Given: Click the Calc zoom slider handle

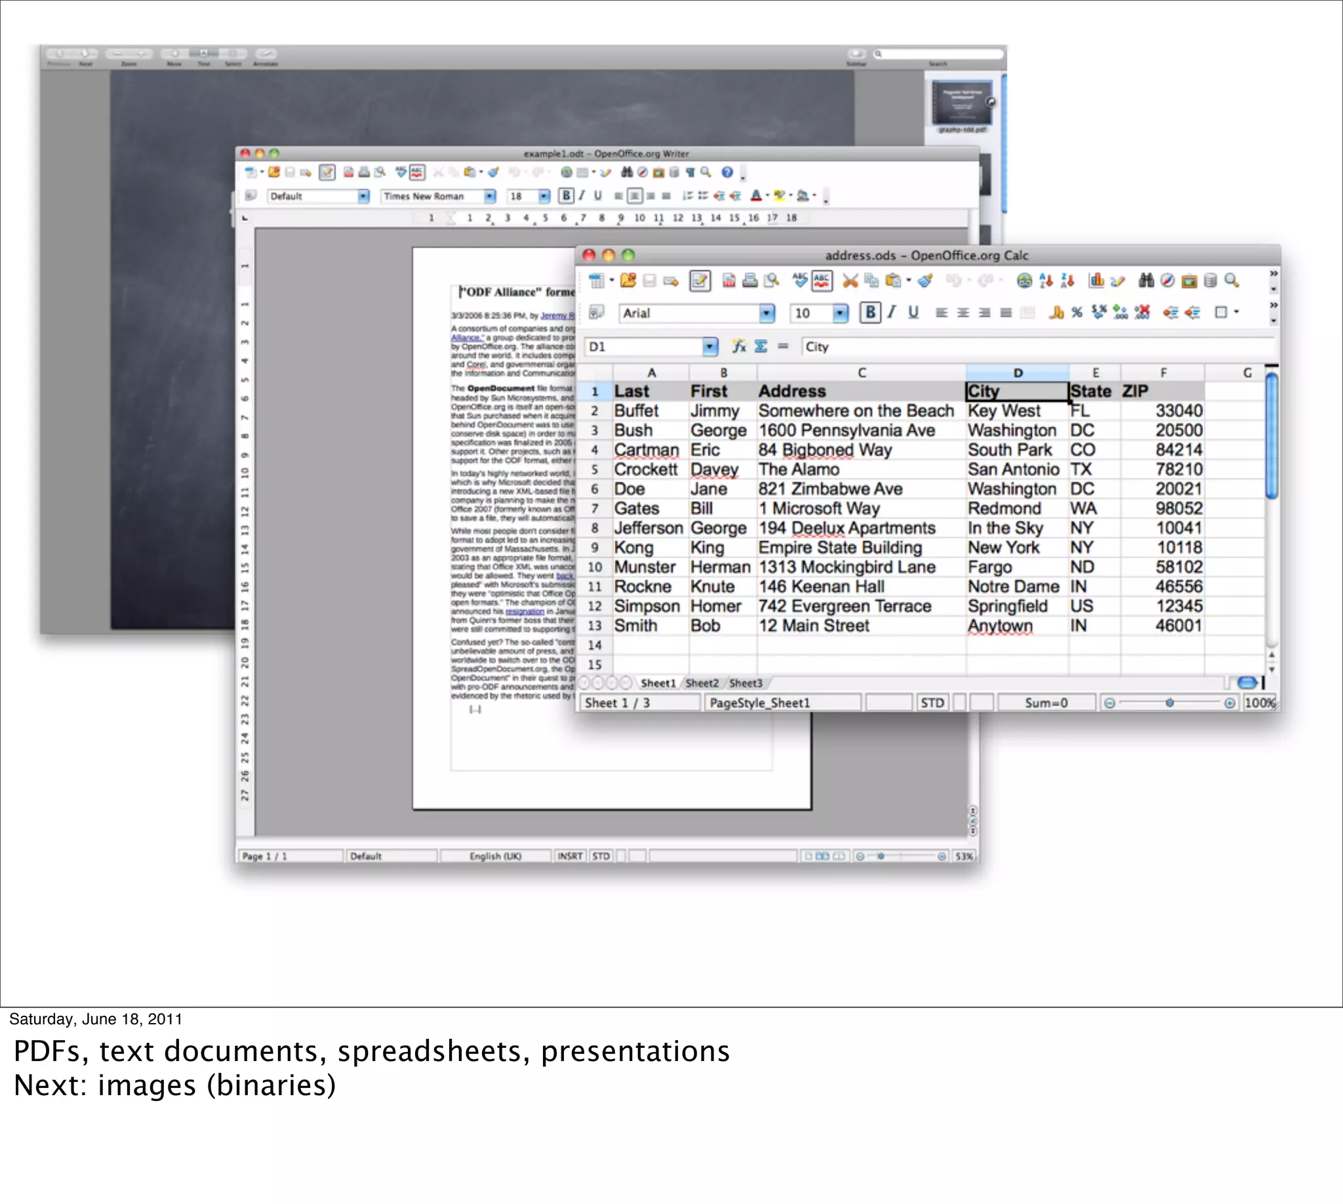Looking at the screenshot, I should (x=1170, y=702).
